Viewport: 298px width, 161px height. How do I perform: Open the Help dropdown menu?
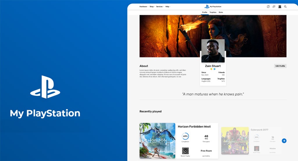pyautogui.click(x=168, y=6)
